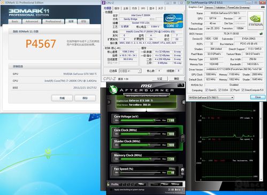Click Afterburner minimize/close buttons in top corner
The width and height of the screenshot is (267, 195).
click(181, 85)
